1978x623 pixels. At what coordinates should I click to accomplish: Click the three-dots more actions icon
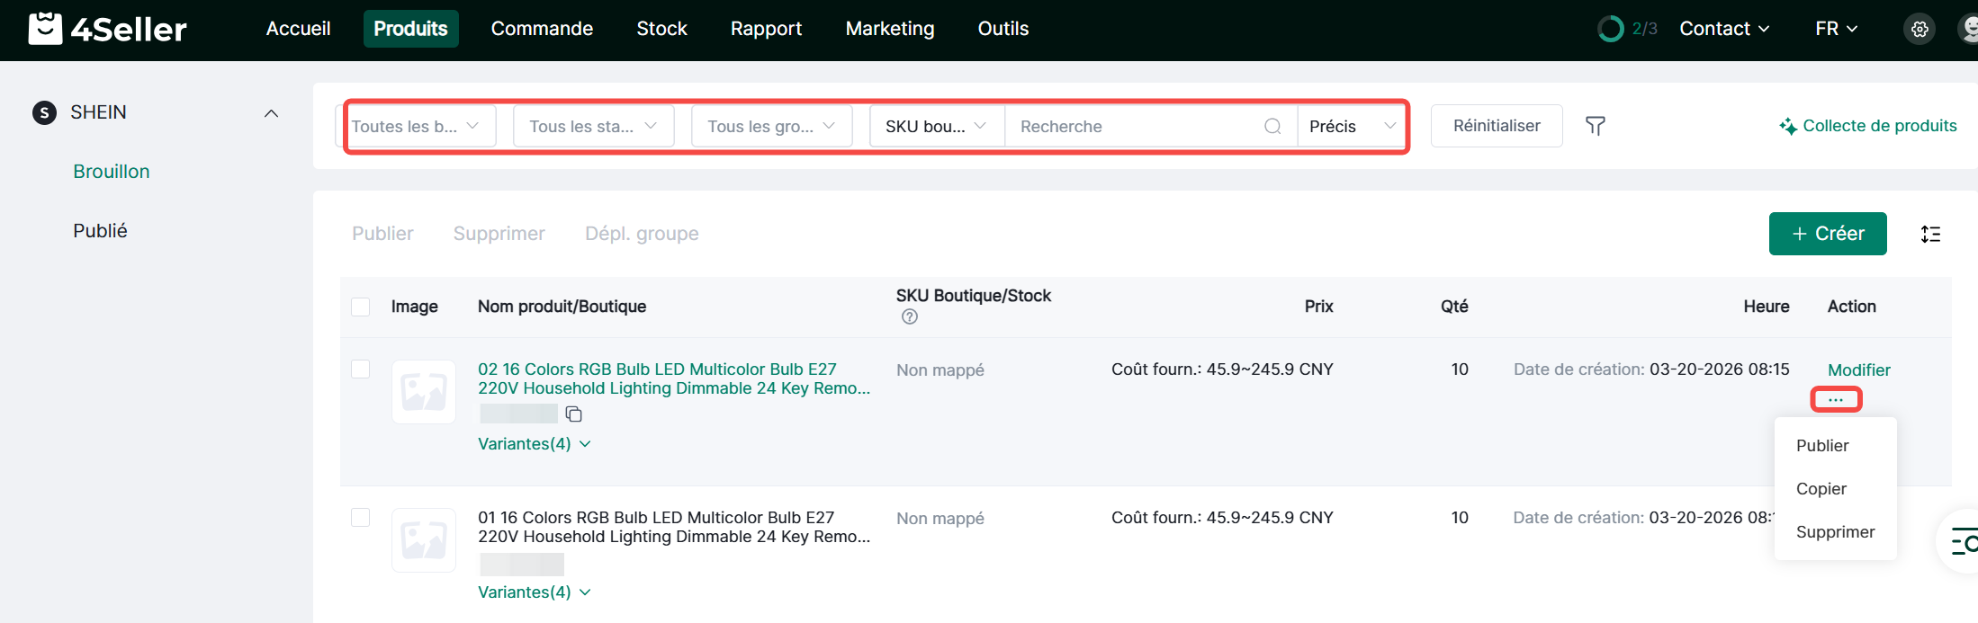coord(1836,399)
